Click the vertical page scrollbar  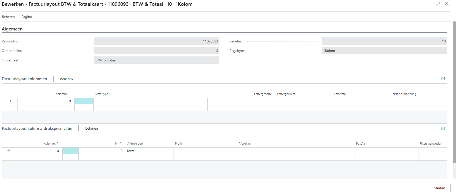point(454,92)
